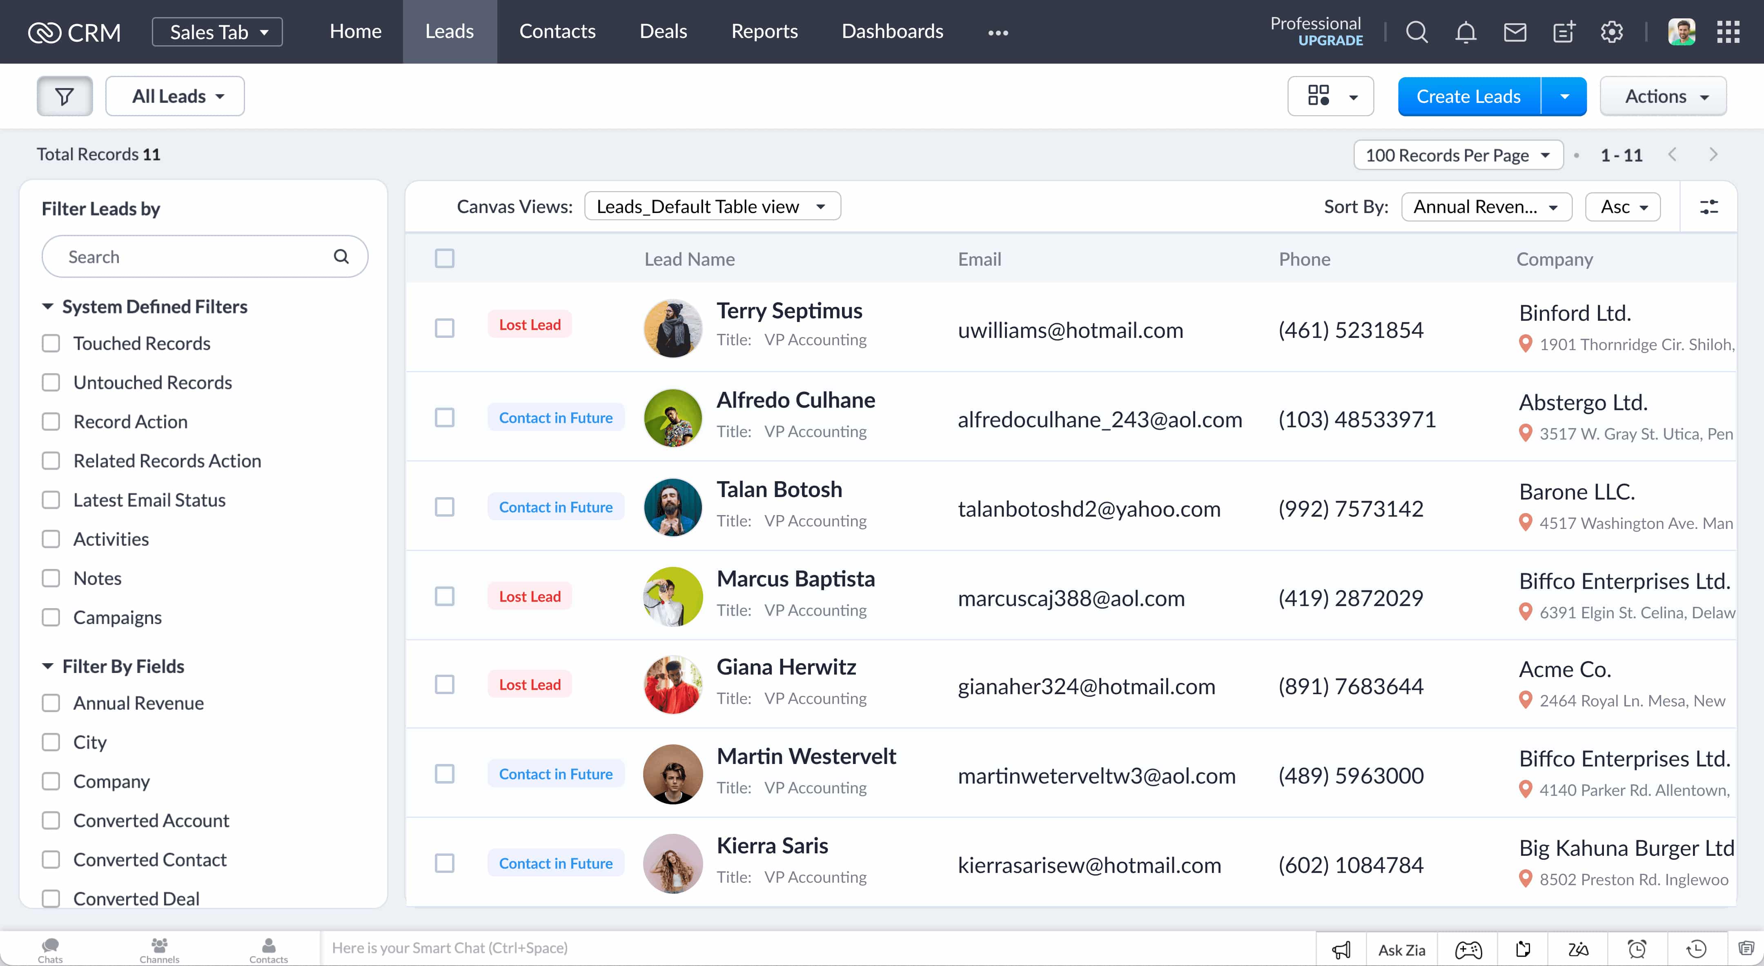The width and height of the screenshot is (1764, 966).
Task: Open setup gear settings
Action: click(x=1611, y=32)
